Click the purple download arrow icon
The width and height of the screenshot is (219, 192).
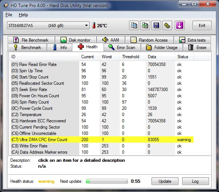180,25
